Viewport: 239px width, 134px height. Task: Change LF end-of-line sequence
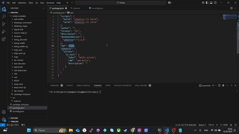(x=217, y=125)
